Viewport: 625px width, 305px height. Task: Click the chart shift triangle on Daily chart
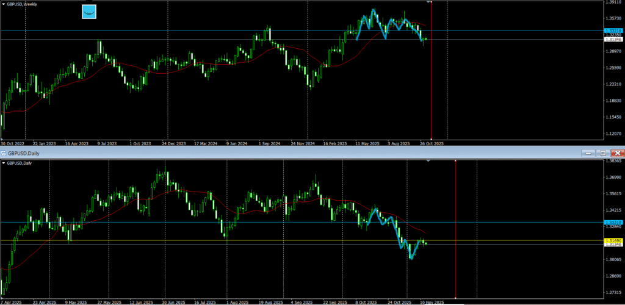click(428, 161)
